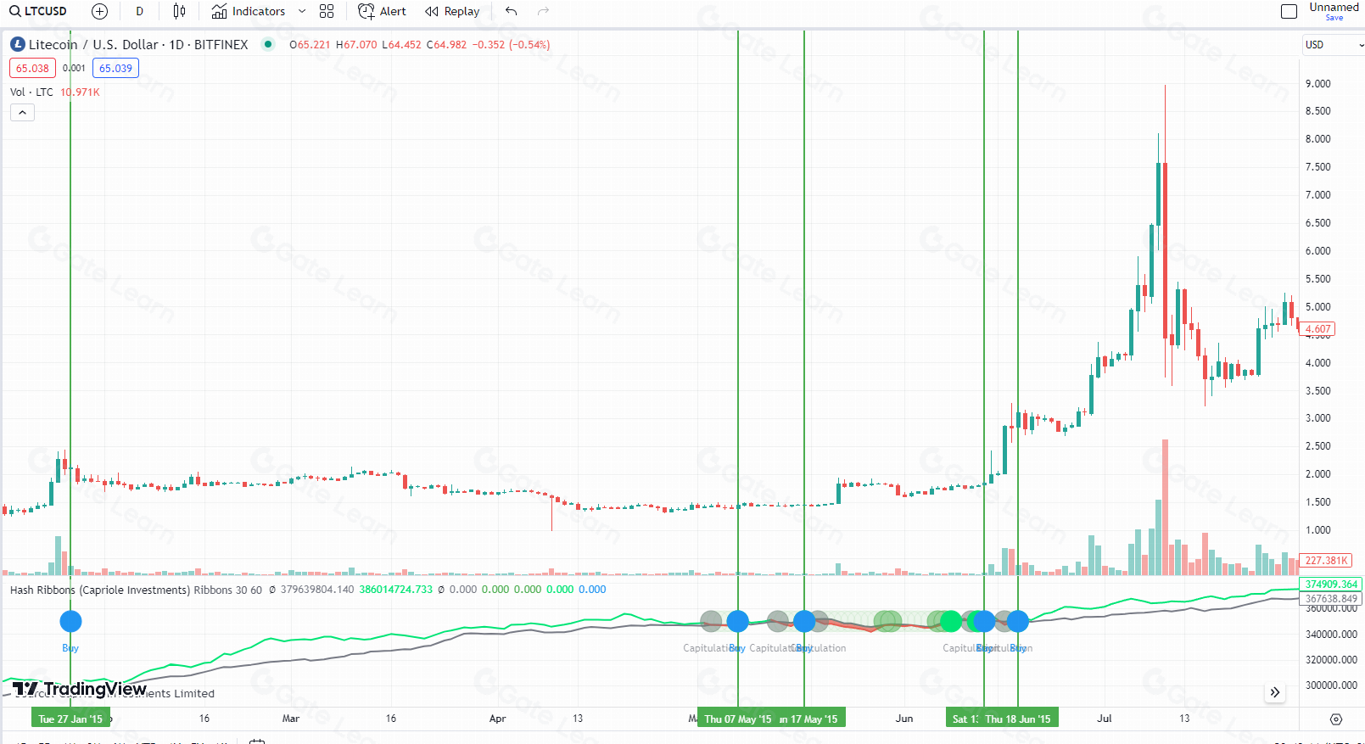Open the Indicators dialog
1365x744 pixels.
tap(249, 11)
